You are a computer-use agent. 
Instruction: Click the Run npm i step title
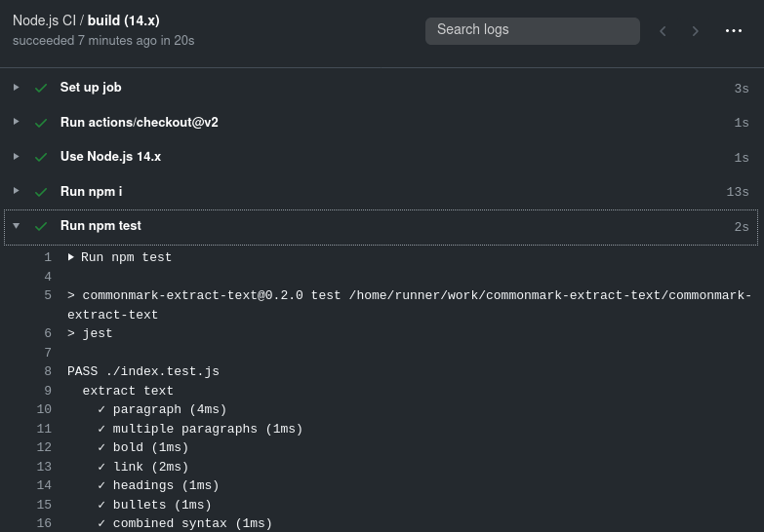[x=91, y=192]
